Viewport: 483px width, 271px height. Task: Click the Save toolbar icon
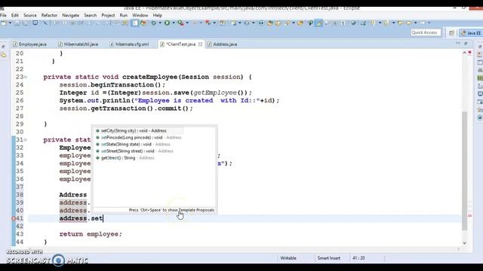click(17, 23)
